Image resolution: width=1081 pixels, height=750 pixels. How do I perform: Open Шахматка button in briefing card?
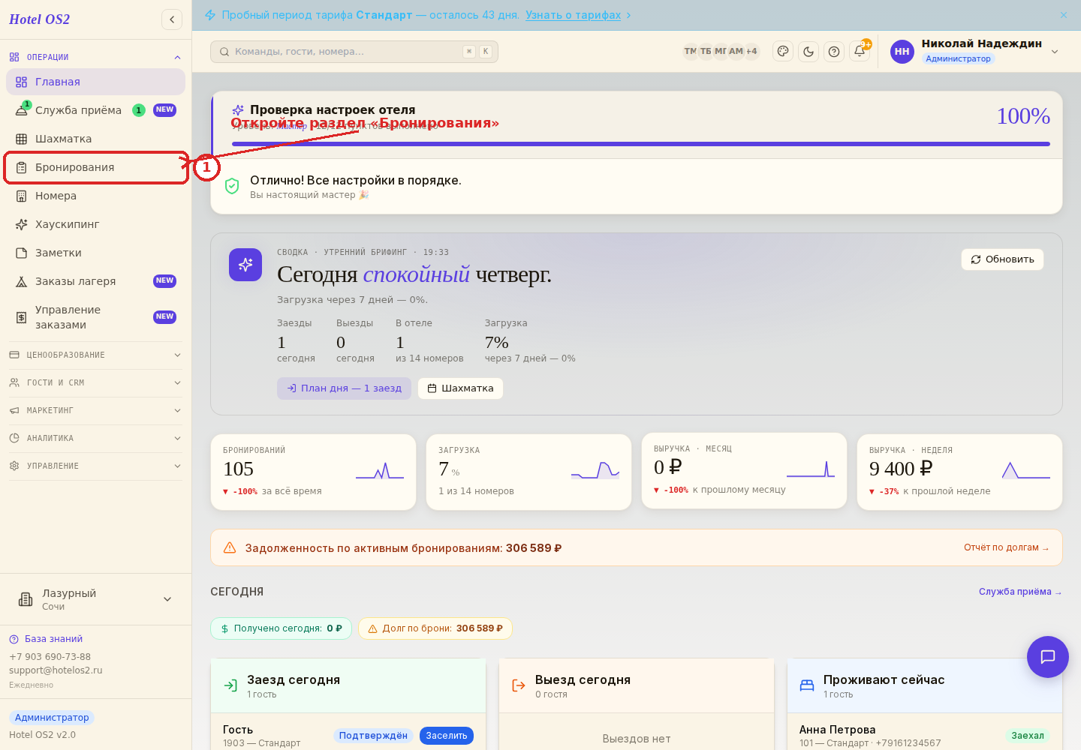coord(460,388)
